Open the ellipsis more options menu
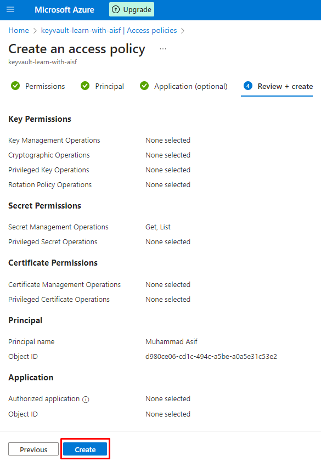Screen dimensions: 321x461 (163, 49)
